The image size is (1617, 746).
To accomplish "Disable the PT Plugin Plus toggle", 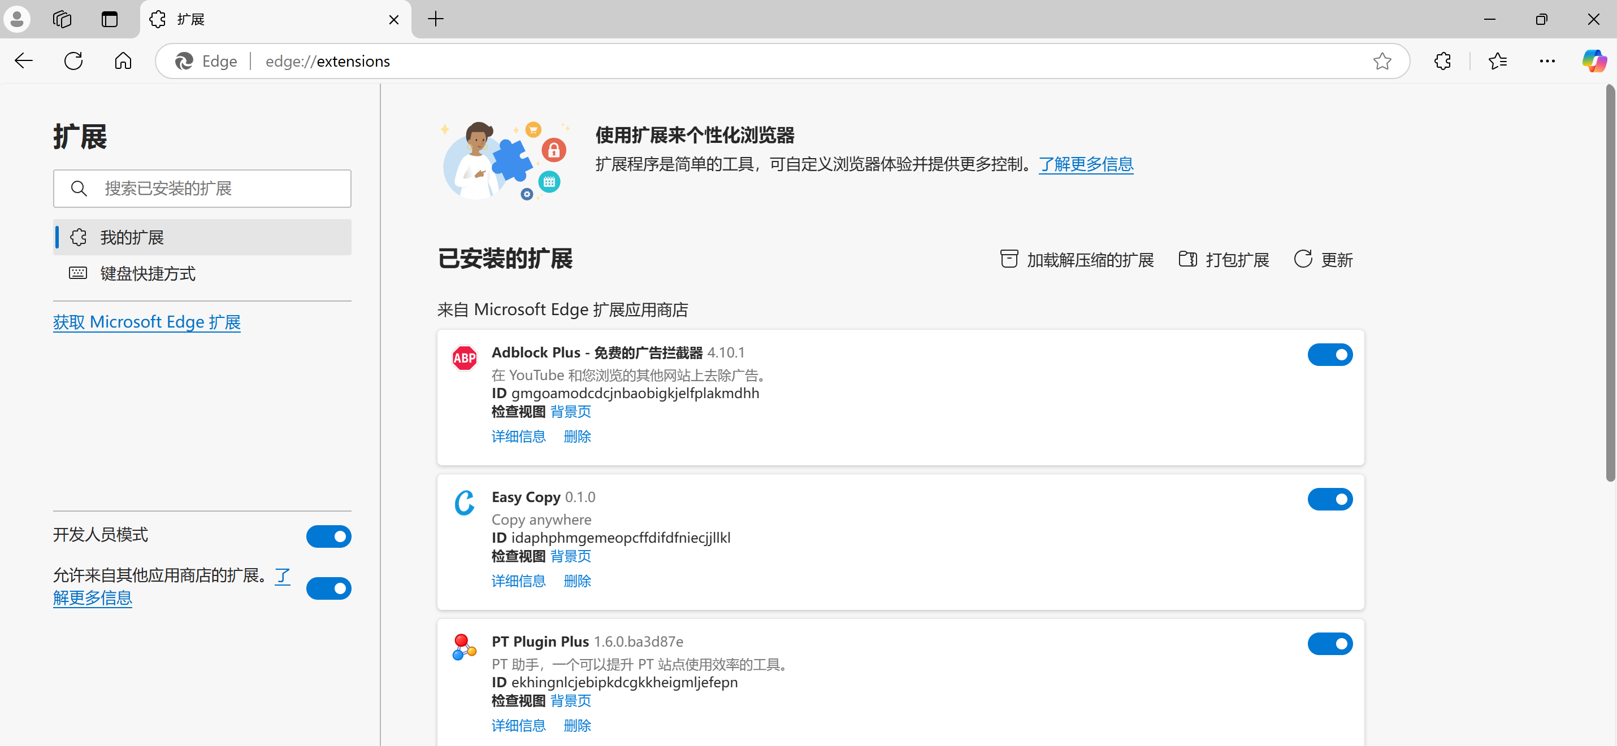I will click(x=1329, y=644).
